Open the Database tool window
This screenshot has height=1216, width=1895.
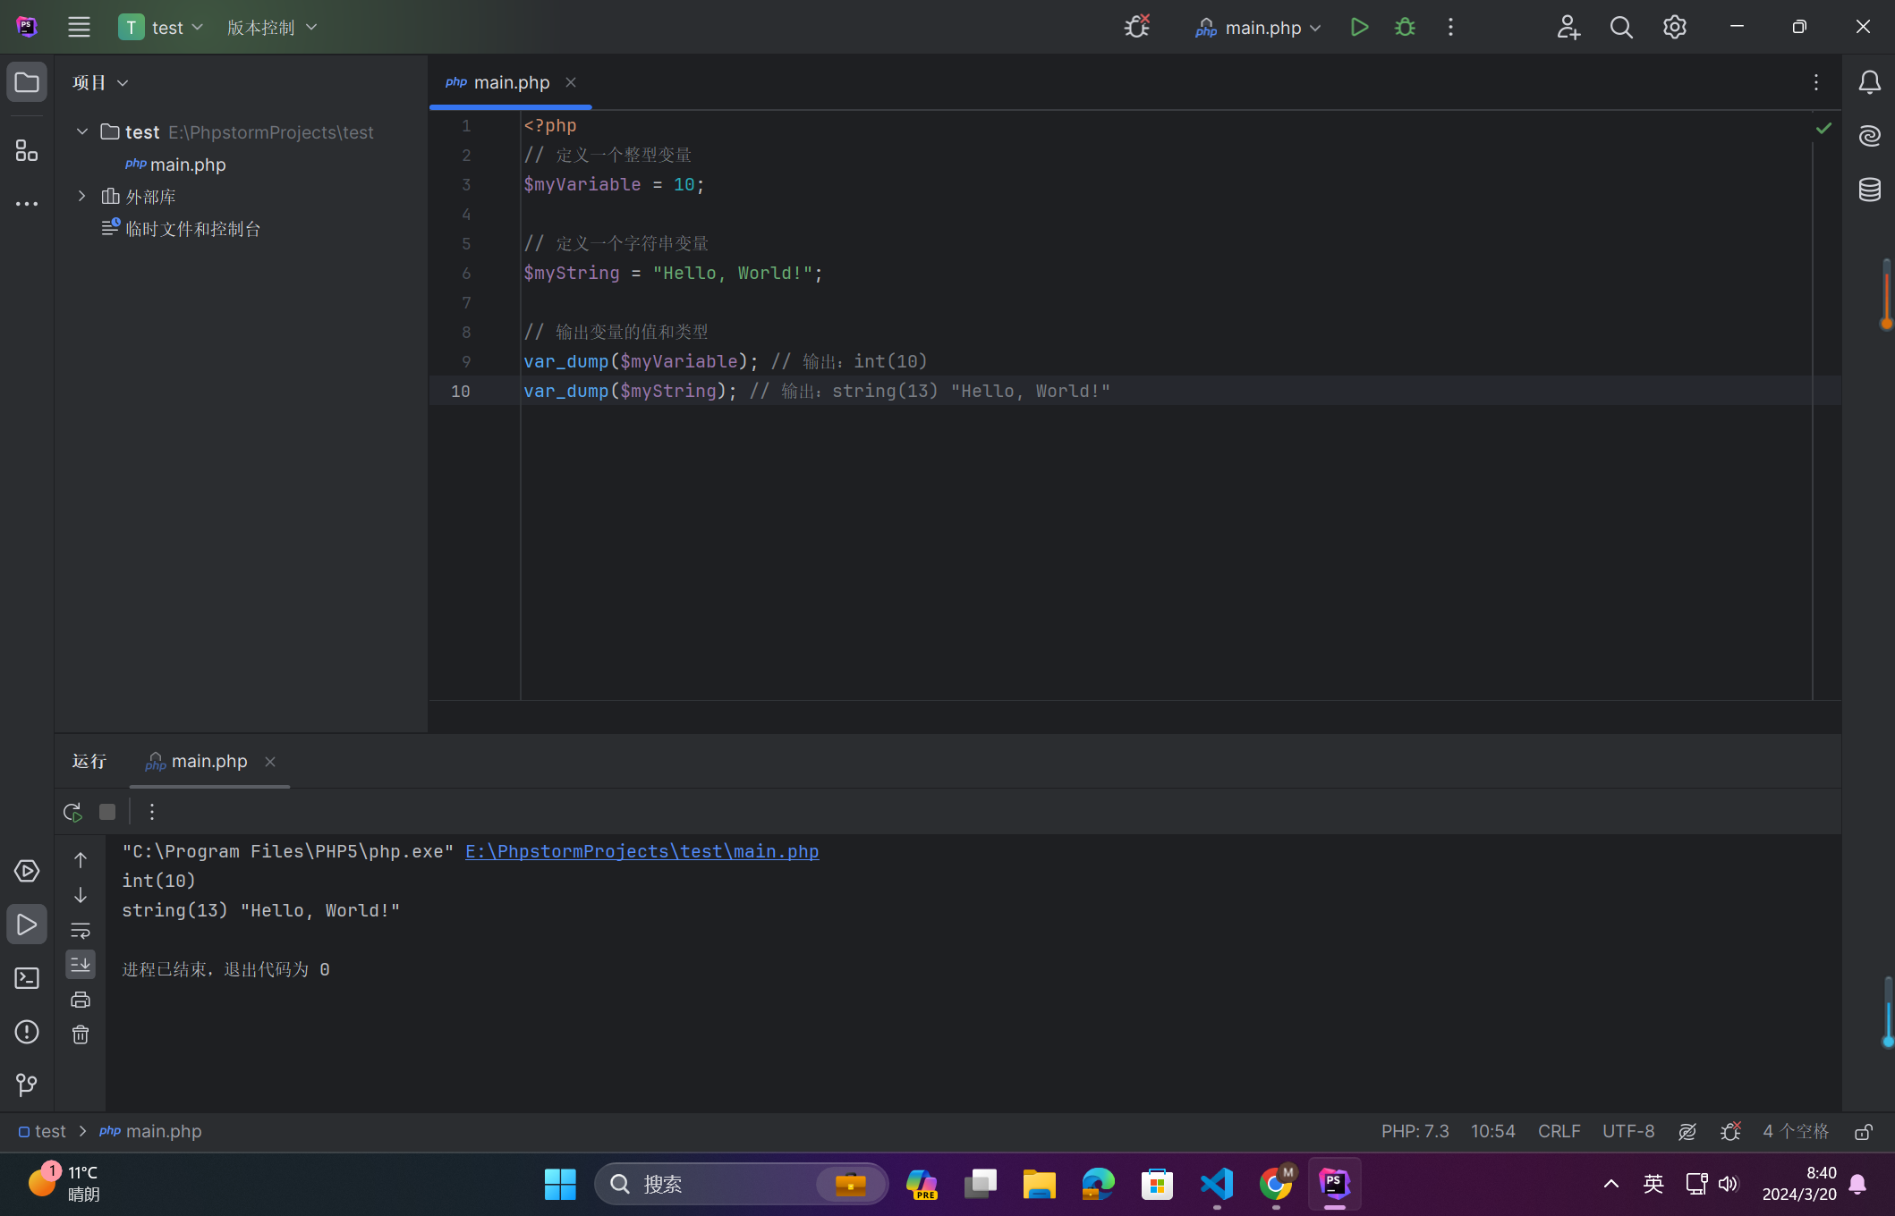pyautogui.click(x=1869, y=190)
